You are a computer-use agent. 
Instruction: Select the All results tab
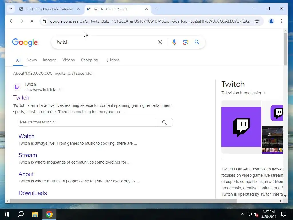(x=18, y=60)
